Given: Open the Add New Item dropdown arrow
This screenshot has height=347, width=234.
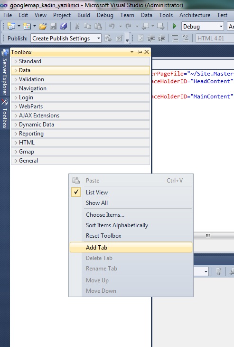Looking at the screenshot, I should tap(35, 26).
